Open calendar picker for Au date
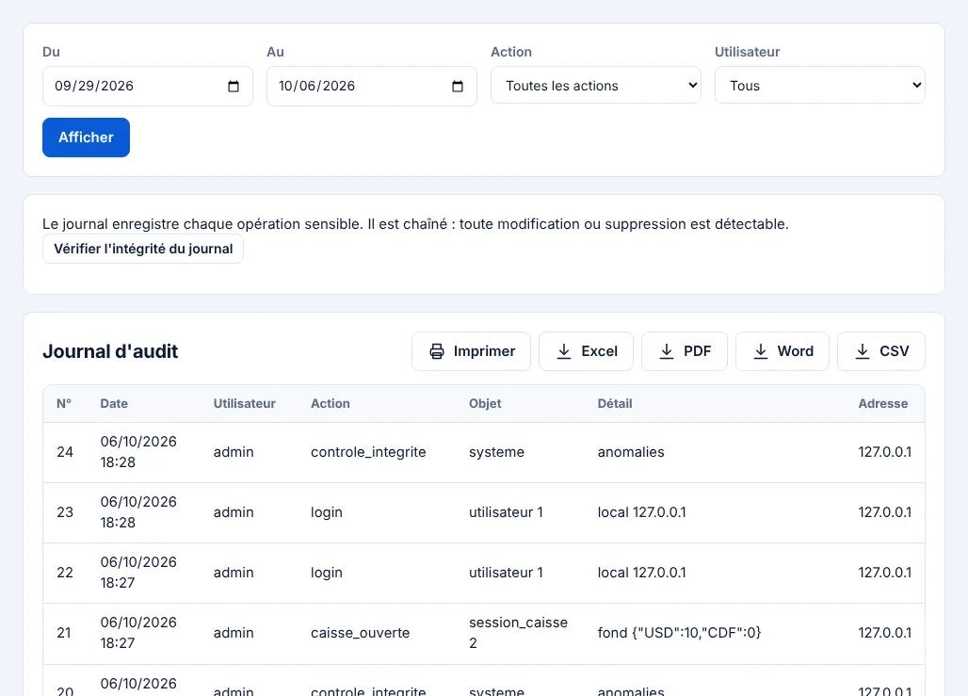The height and width of the screenshot is (696, 968). pos(458,87)
